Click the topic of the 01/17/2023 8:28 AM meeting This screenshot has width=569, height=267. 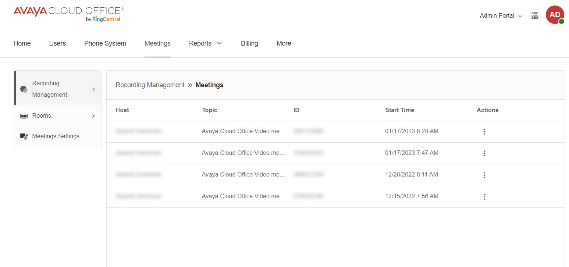244,131
